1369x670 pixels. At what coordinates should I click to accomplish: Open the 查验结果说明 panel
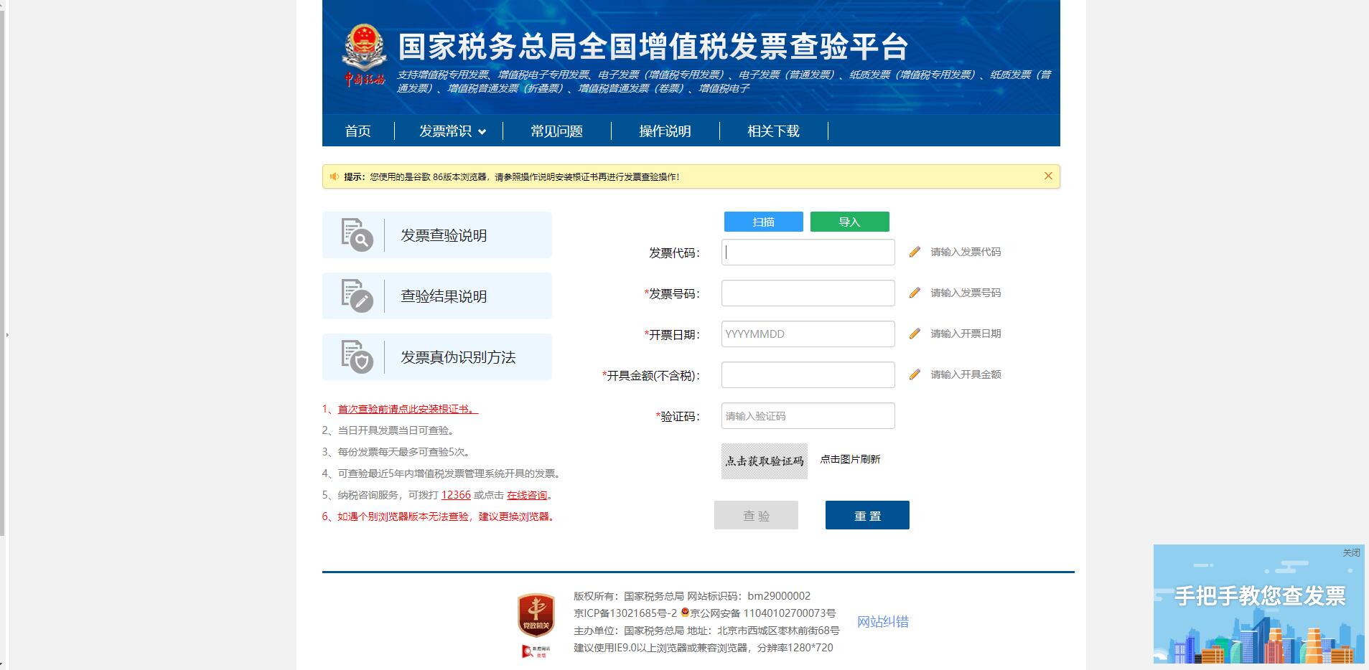(436, 296)
